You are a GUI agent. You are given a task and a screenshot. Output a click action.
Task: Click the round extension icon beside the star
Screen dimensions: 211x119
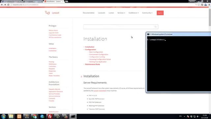pos(202,5)
